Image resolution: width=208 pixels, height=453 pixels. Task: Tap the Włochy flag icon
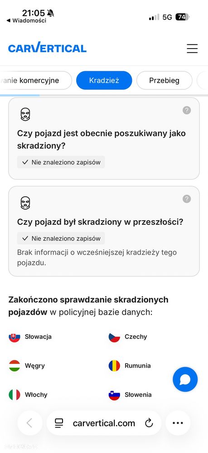coord(15,394)
